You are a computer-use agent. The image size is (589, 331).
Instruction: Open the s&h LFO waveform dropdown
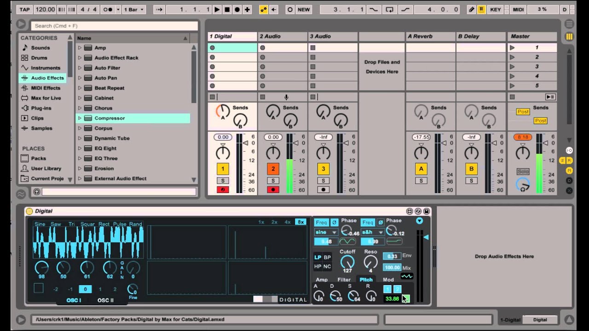coord(372,232)
